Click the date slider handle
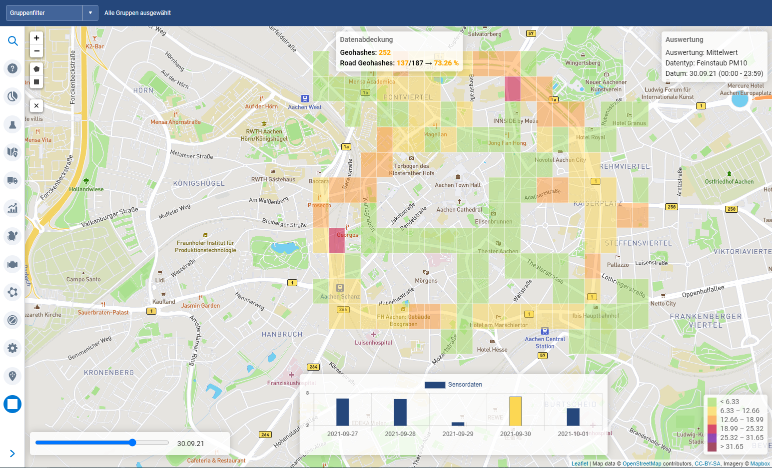 [x=132, y=443]
